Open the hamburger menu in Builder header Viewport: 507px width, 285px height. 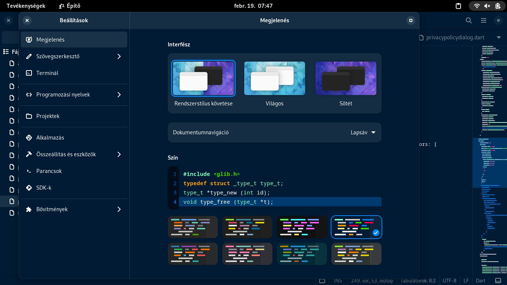click(x=483, y=20)
